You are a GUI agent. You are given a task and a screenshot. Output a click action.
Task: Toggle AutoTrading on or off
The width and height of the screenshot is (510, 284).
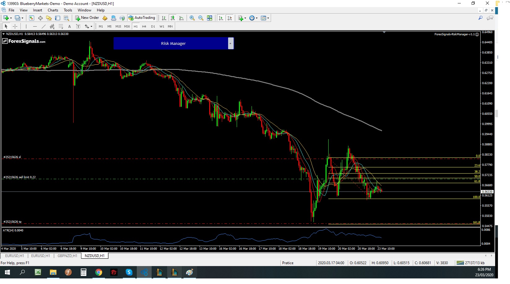tap(142, 18)
